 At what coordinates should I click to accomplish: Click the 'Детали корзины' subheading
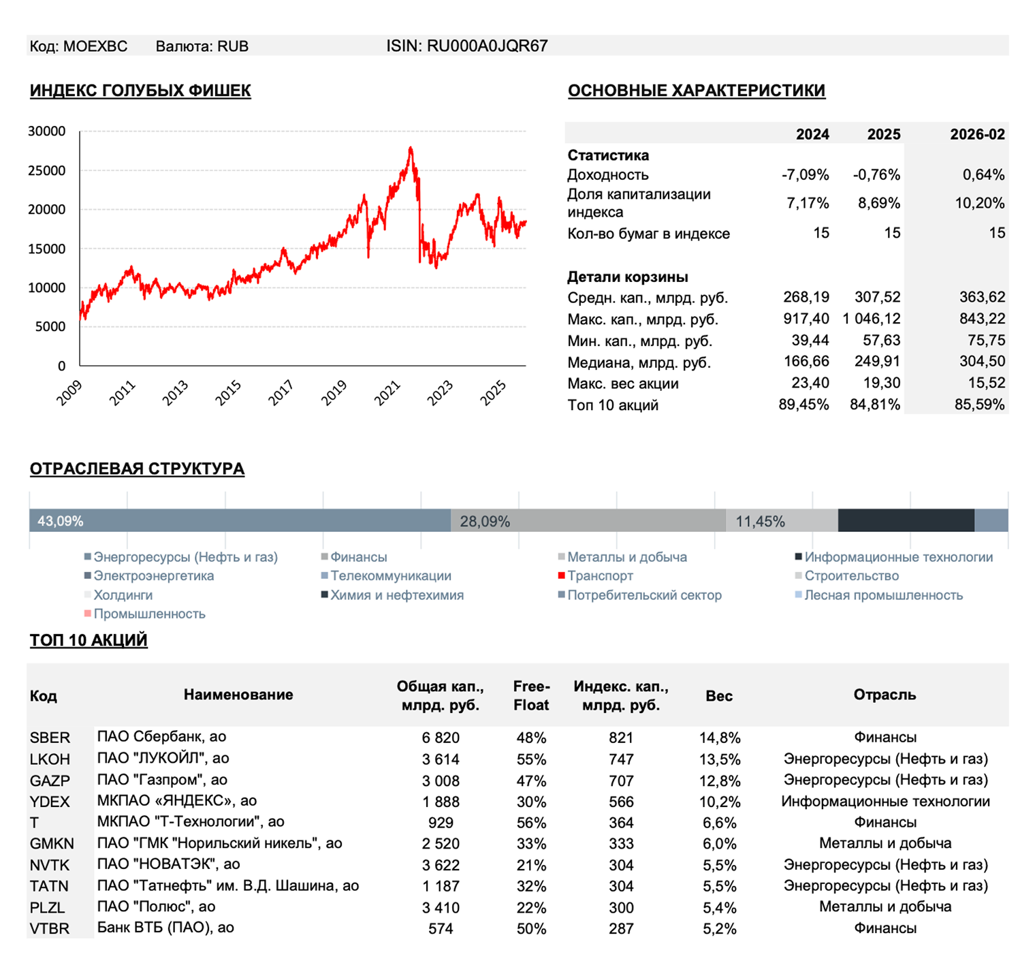pyautogui.click(x=628, y=277)
